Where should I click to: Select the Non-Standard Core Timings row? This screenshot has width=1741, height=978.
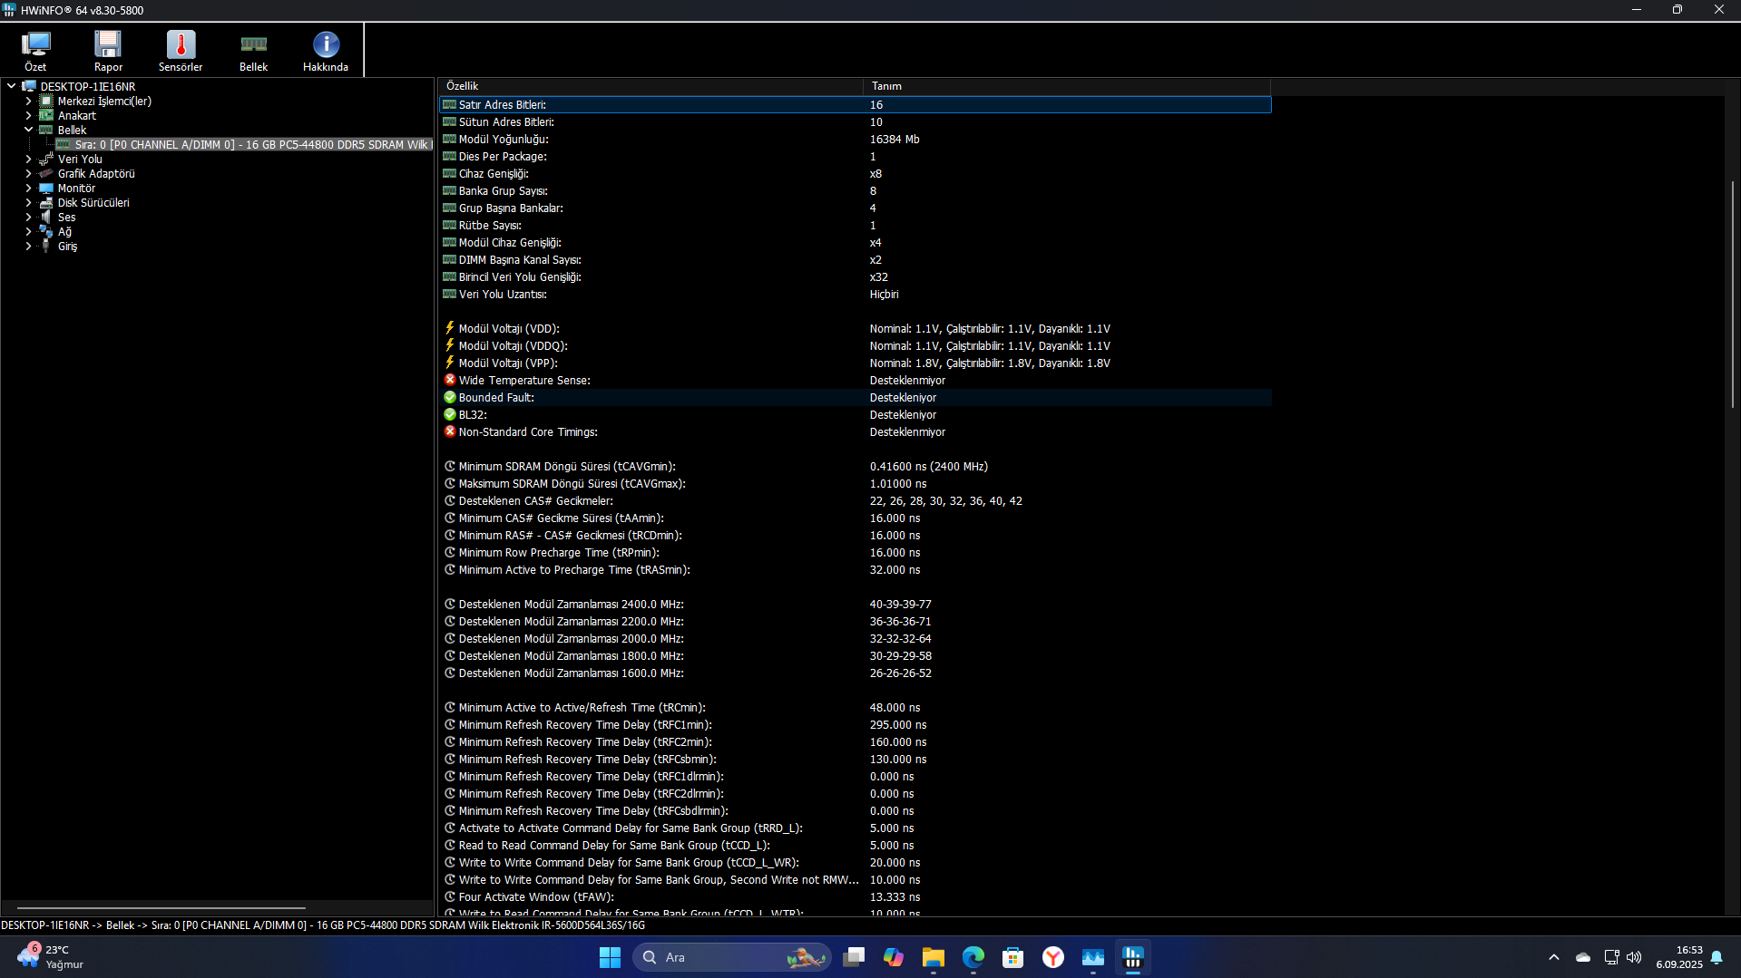pyautogui.click(x=856, y=431)
